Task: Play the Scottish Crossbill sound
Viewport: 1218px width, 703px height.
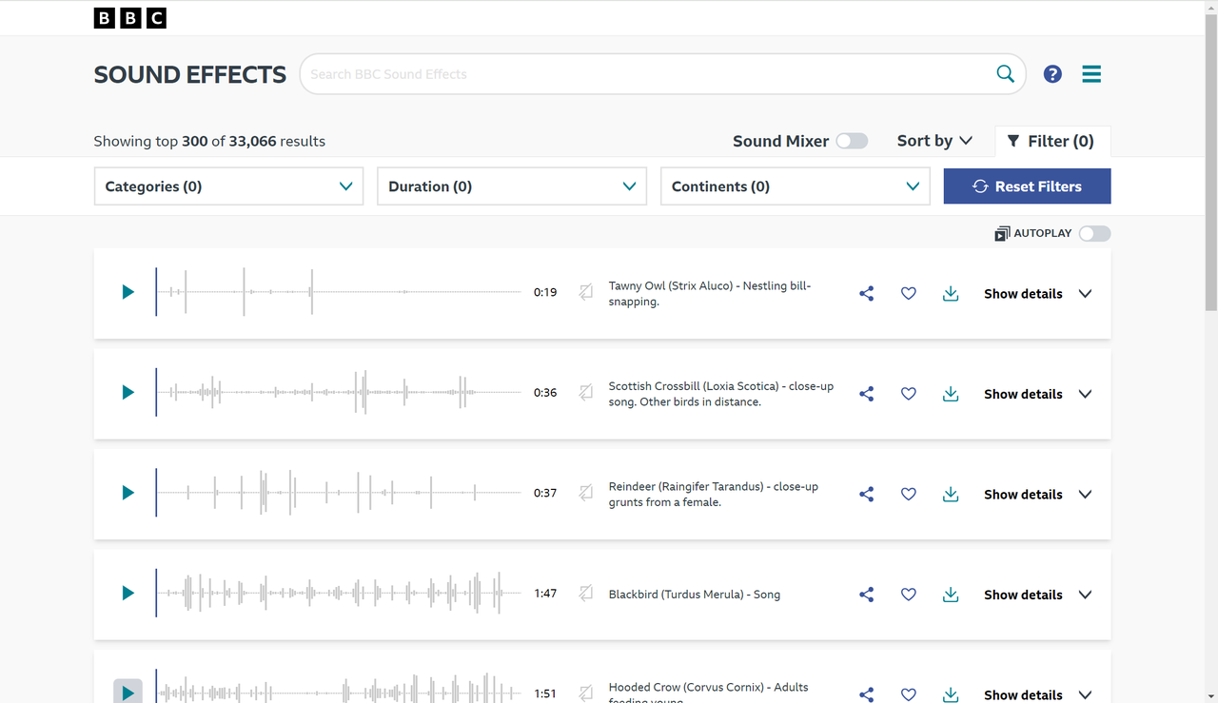Action: point(128,392)
